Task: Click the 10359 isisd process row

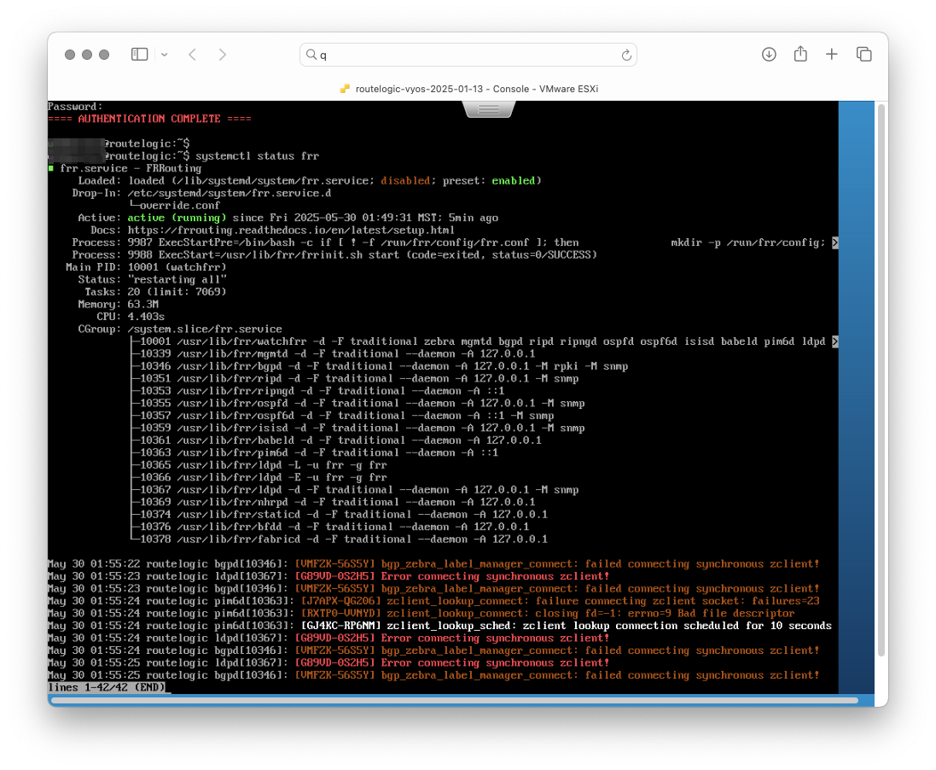Action: pyautogui.click(x=363, y=428)
